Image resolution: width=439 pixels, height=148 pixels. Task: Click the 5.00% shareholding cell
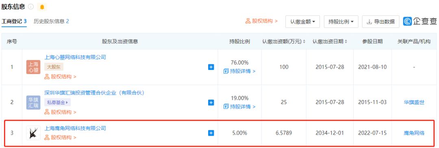239,133
